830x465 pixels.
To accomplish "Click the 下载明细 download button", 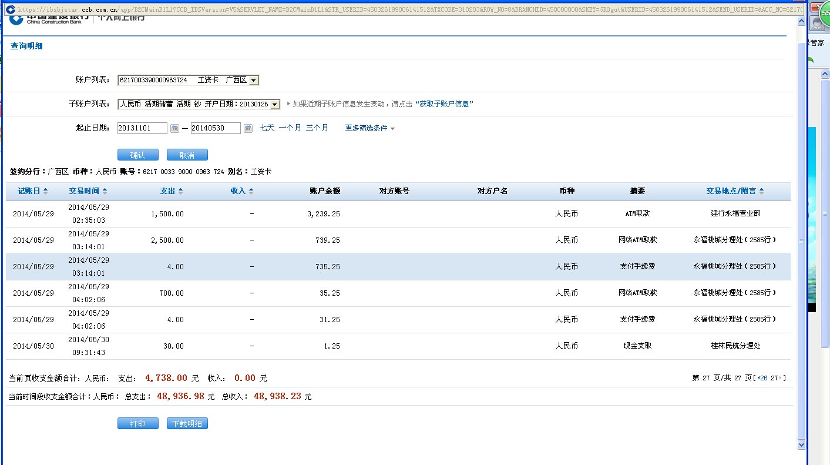I will 187,424.
